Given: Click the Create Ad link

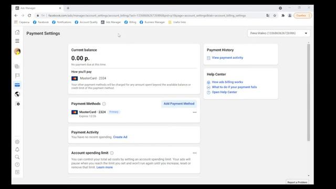Looking at the screenshot, I should click(120, 137).
